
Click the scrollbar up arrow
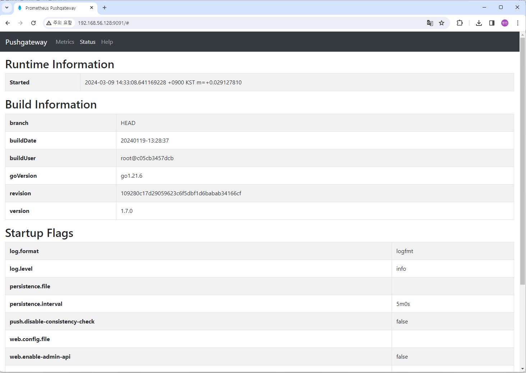(523, 34)
